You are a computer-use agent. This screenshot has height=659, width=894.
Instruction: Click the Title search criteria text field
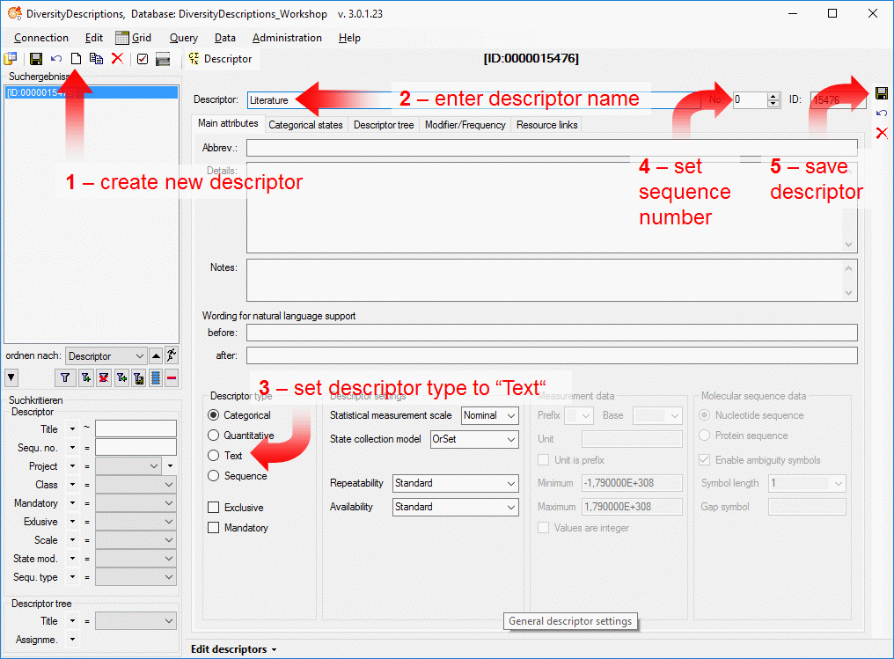(136, 428)
